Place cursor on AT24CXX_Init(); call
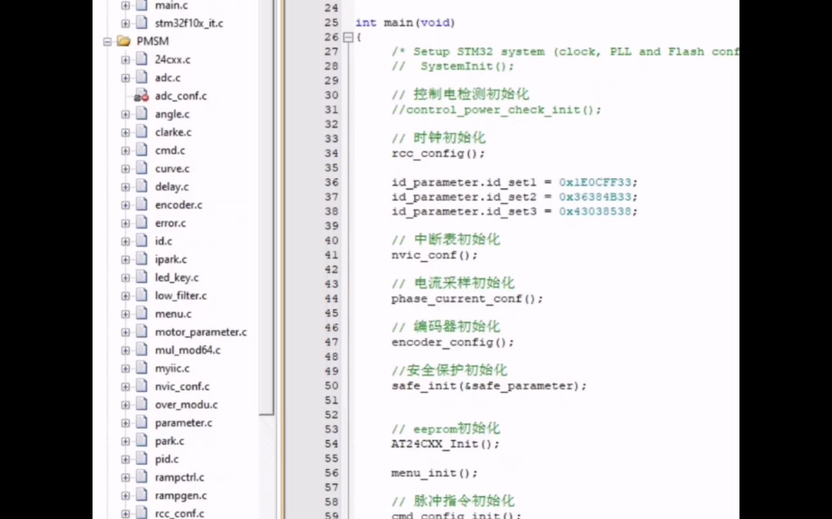 click(x=445, y=444)
